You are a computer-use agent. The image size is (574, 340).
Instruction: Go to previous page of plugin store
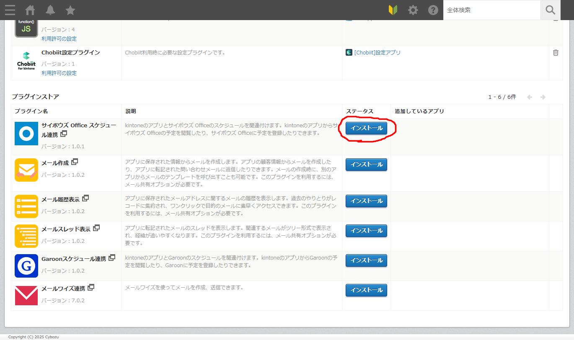[530, 97]
